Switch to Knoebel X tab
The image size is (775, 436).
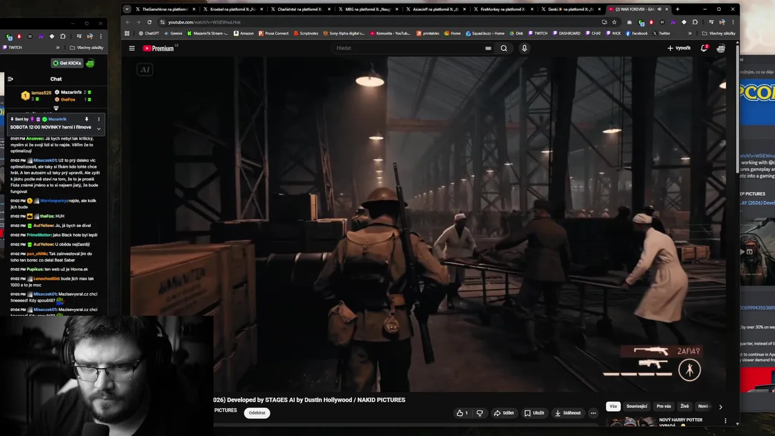point(233,9)
